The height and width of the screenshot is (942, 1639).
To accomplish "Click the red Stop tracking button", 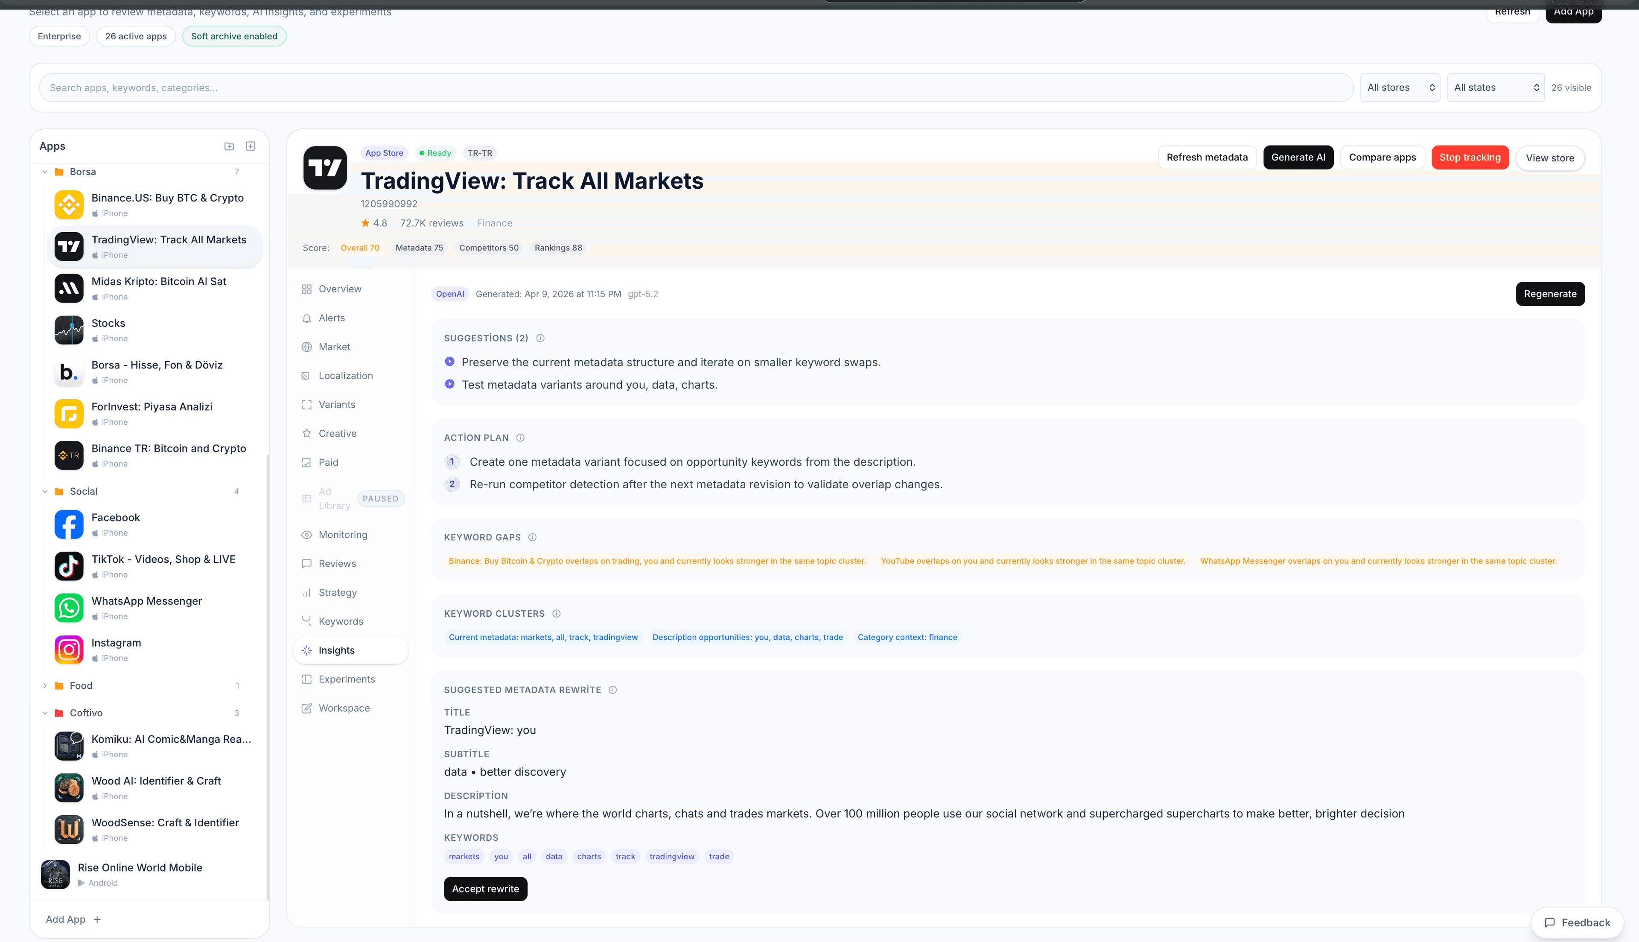I will coord(1470,157).
